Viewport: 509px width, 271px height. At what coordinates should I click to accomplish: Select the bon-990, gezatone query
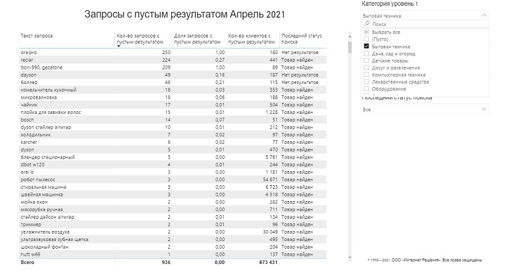tap(41, 67)
